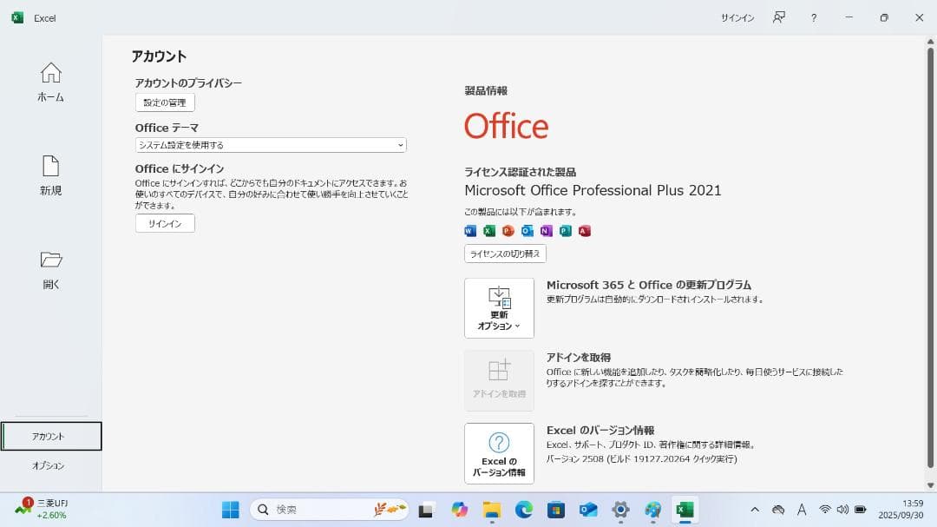Select the PowerPoint icon in product information
This screenshot has width=937, height=527.
(508, 231)
